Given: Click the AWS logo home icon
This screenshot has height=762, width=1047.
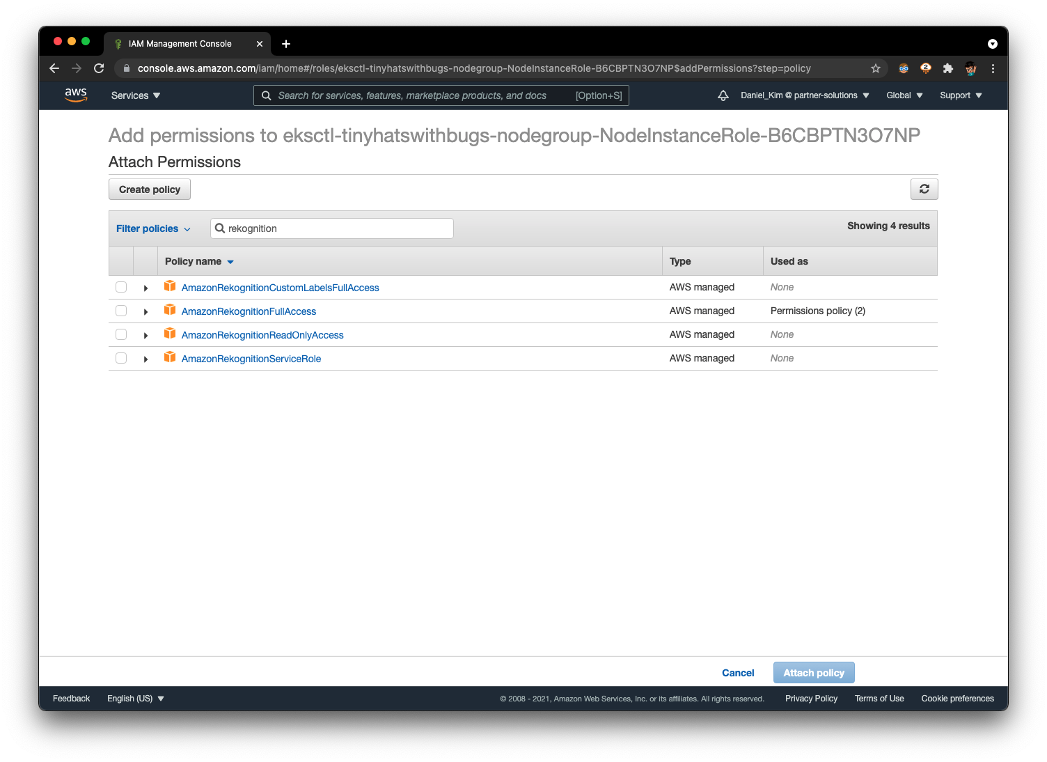Looking at the screenshot, I should (76, 95).
